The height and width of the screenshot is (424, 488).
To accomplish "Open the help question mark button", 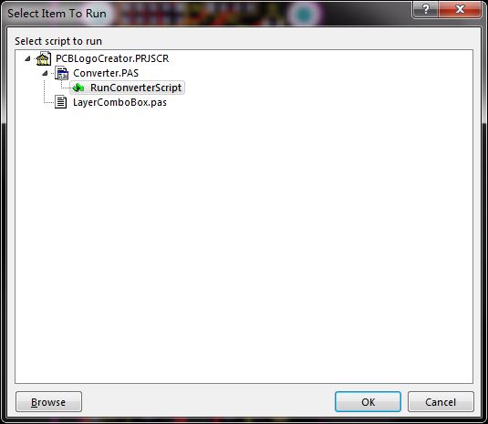I will click(425, 9).
